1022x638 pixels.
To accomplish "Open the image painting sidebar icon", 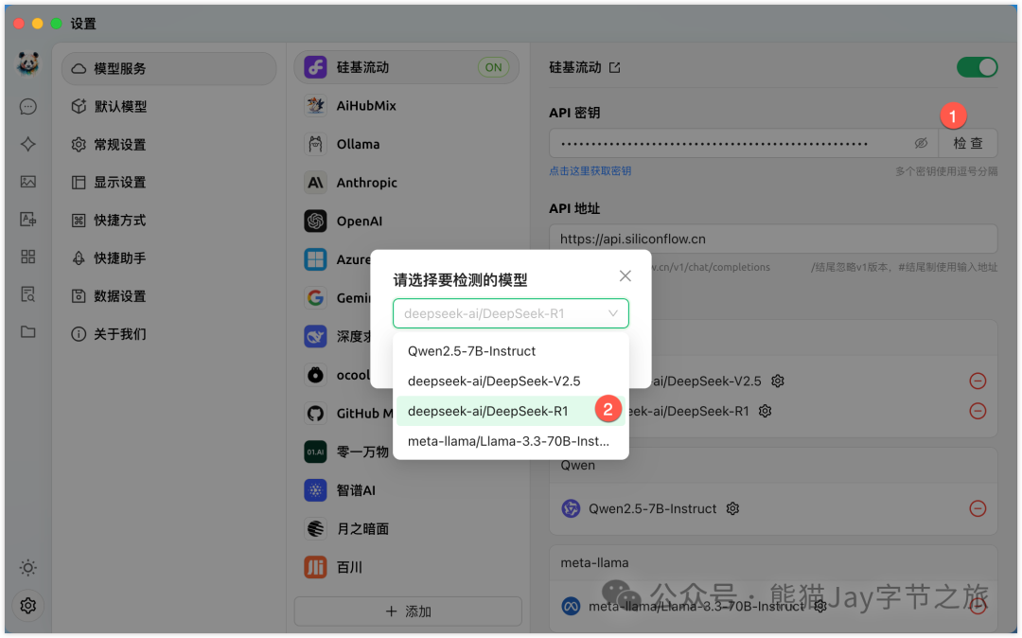I will tap(28, 182).
